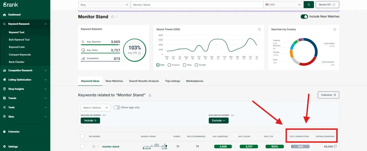The width and height of the screenshot is (367, 151).
Task: Click the Etsy Competition 873 bar
Action: pos(300,146)
